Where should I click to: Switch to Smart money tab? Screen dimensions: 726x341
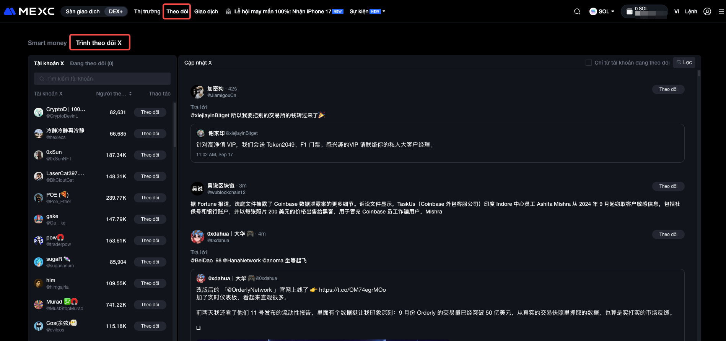(47, 43)
